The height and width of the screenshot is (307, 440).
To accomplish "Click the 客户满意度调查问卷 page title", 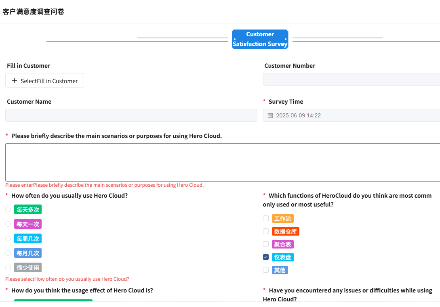I will (x=33, y=12).
